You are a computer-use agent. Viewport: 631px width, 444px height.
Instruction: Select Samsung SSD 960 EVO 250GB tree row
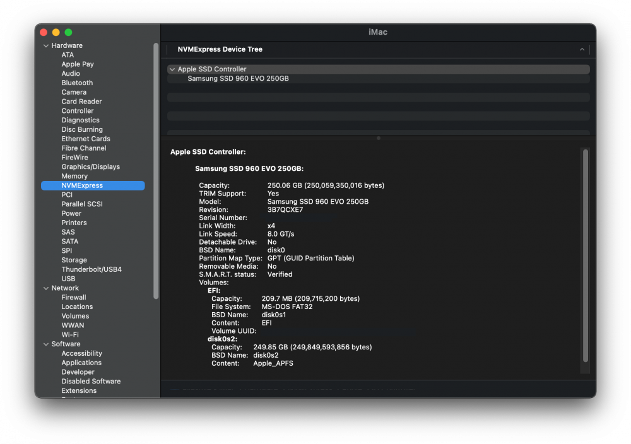coord(378,79)
